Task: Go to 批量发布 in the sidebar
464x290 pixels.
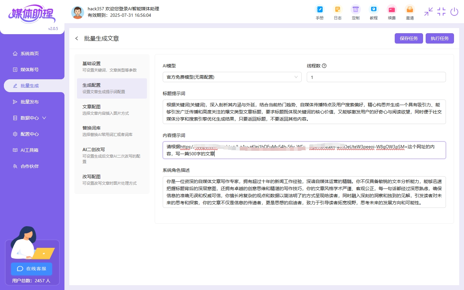Action: (30, 102)
